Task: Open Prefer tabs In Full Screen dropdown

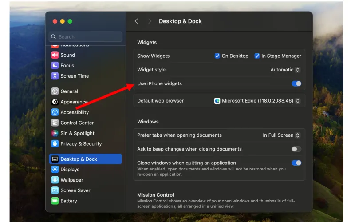Action: point(281,135)
